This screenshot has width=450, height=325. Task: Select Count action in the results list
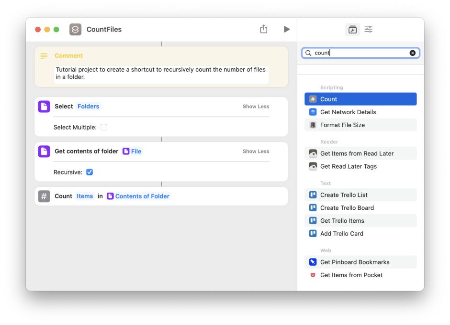pos(360,99)
